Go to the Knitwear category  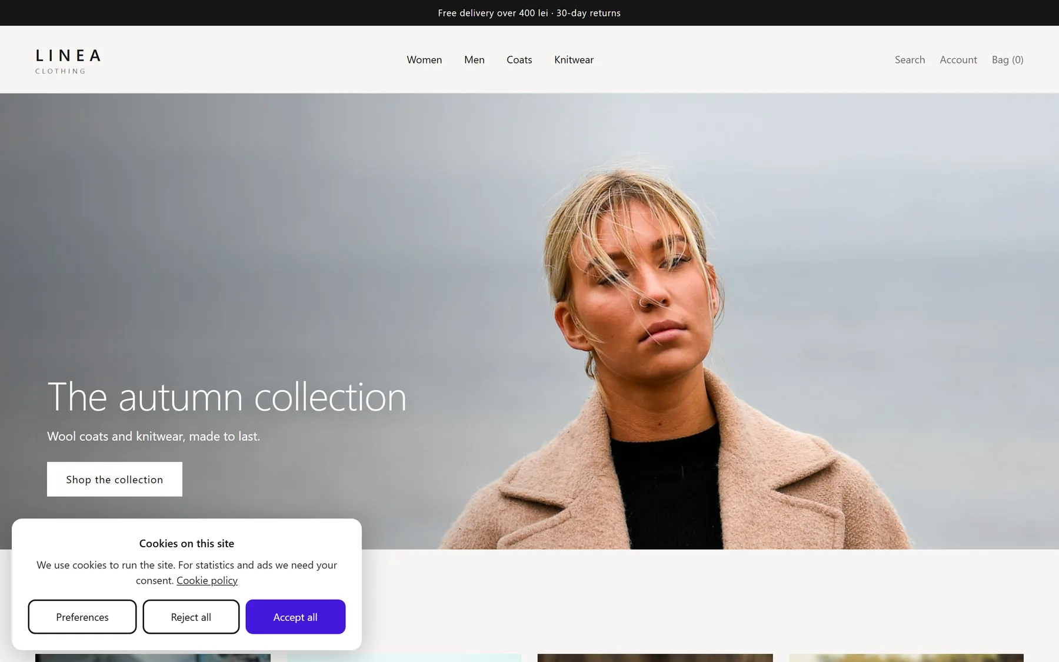[x=574, y=59]
